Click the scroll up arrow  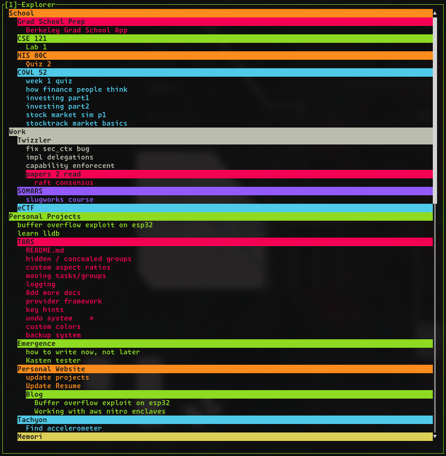point(435,13)
